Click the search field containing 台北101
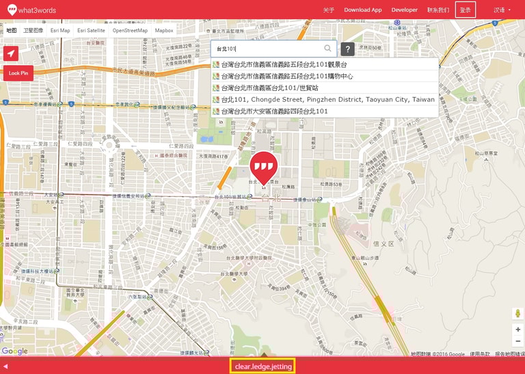The height and width of the screenshot is (374, 525). (x=273, y=49)
